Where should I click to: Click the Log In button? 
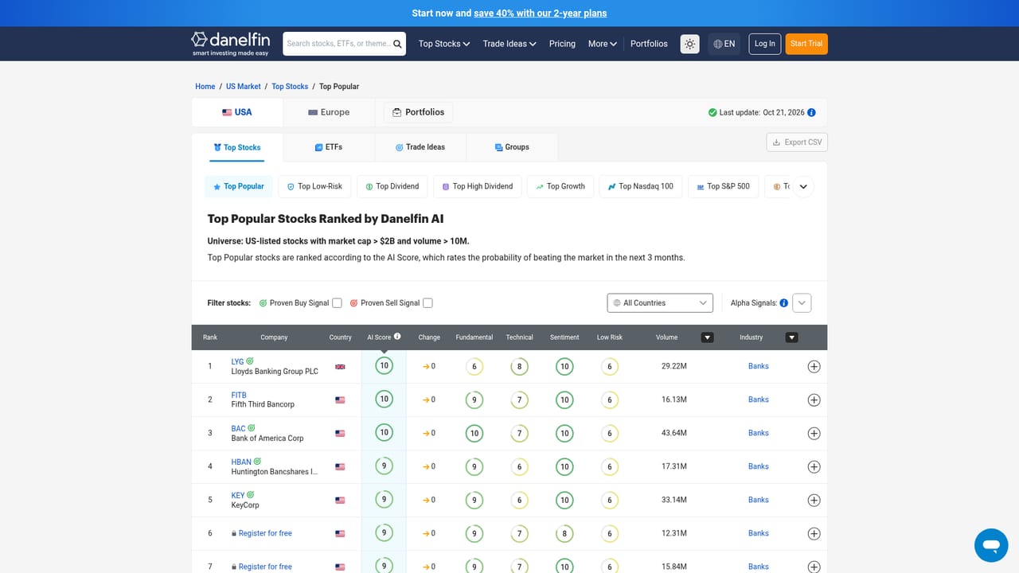coord(765,44)
